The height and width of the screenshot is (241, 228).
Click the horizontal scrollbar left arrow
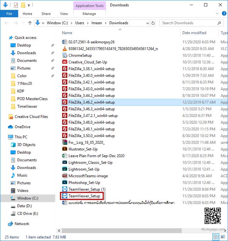coord(59,230)
